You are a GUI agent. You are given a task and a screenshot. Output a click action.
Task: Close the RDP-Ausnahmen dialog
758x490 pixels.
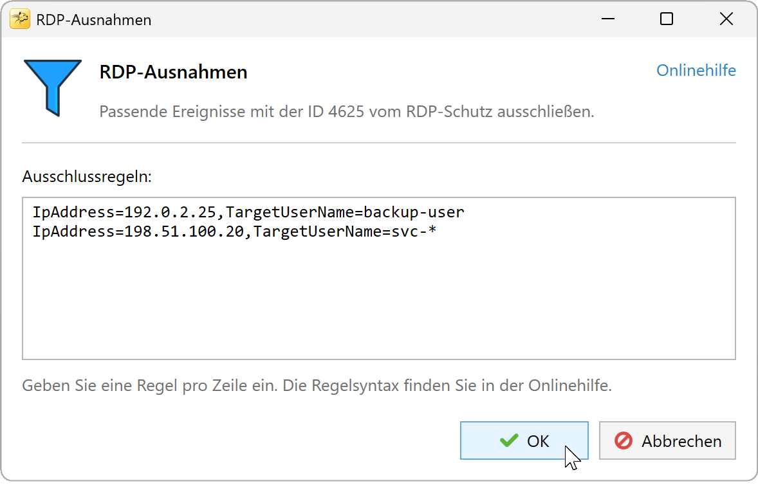pos(726,19)
